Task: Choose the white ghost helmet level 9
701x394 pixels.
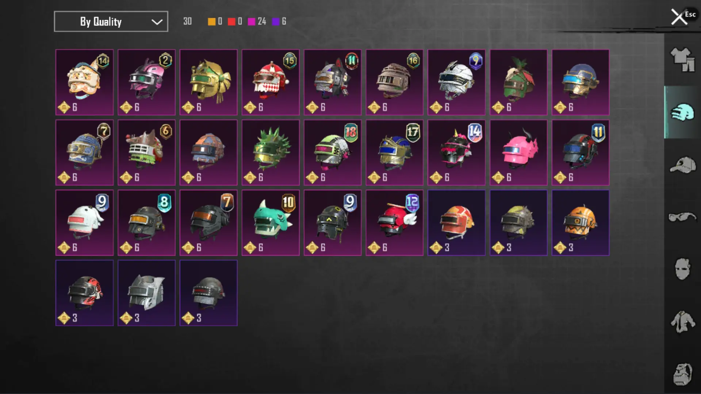Action: click(x=84, y=223)
